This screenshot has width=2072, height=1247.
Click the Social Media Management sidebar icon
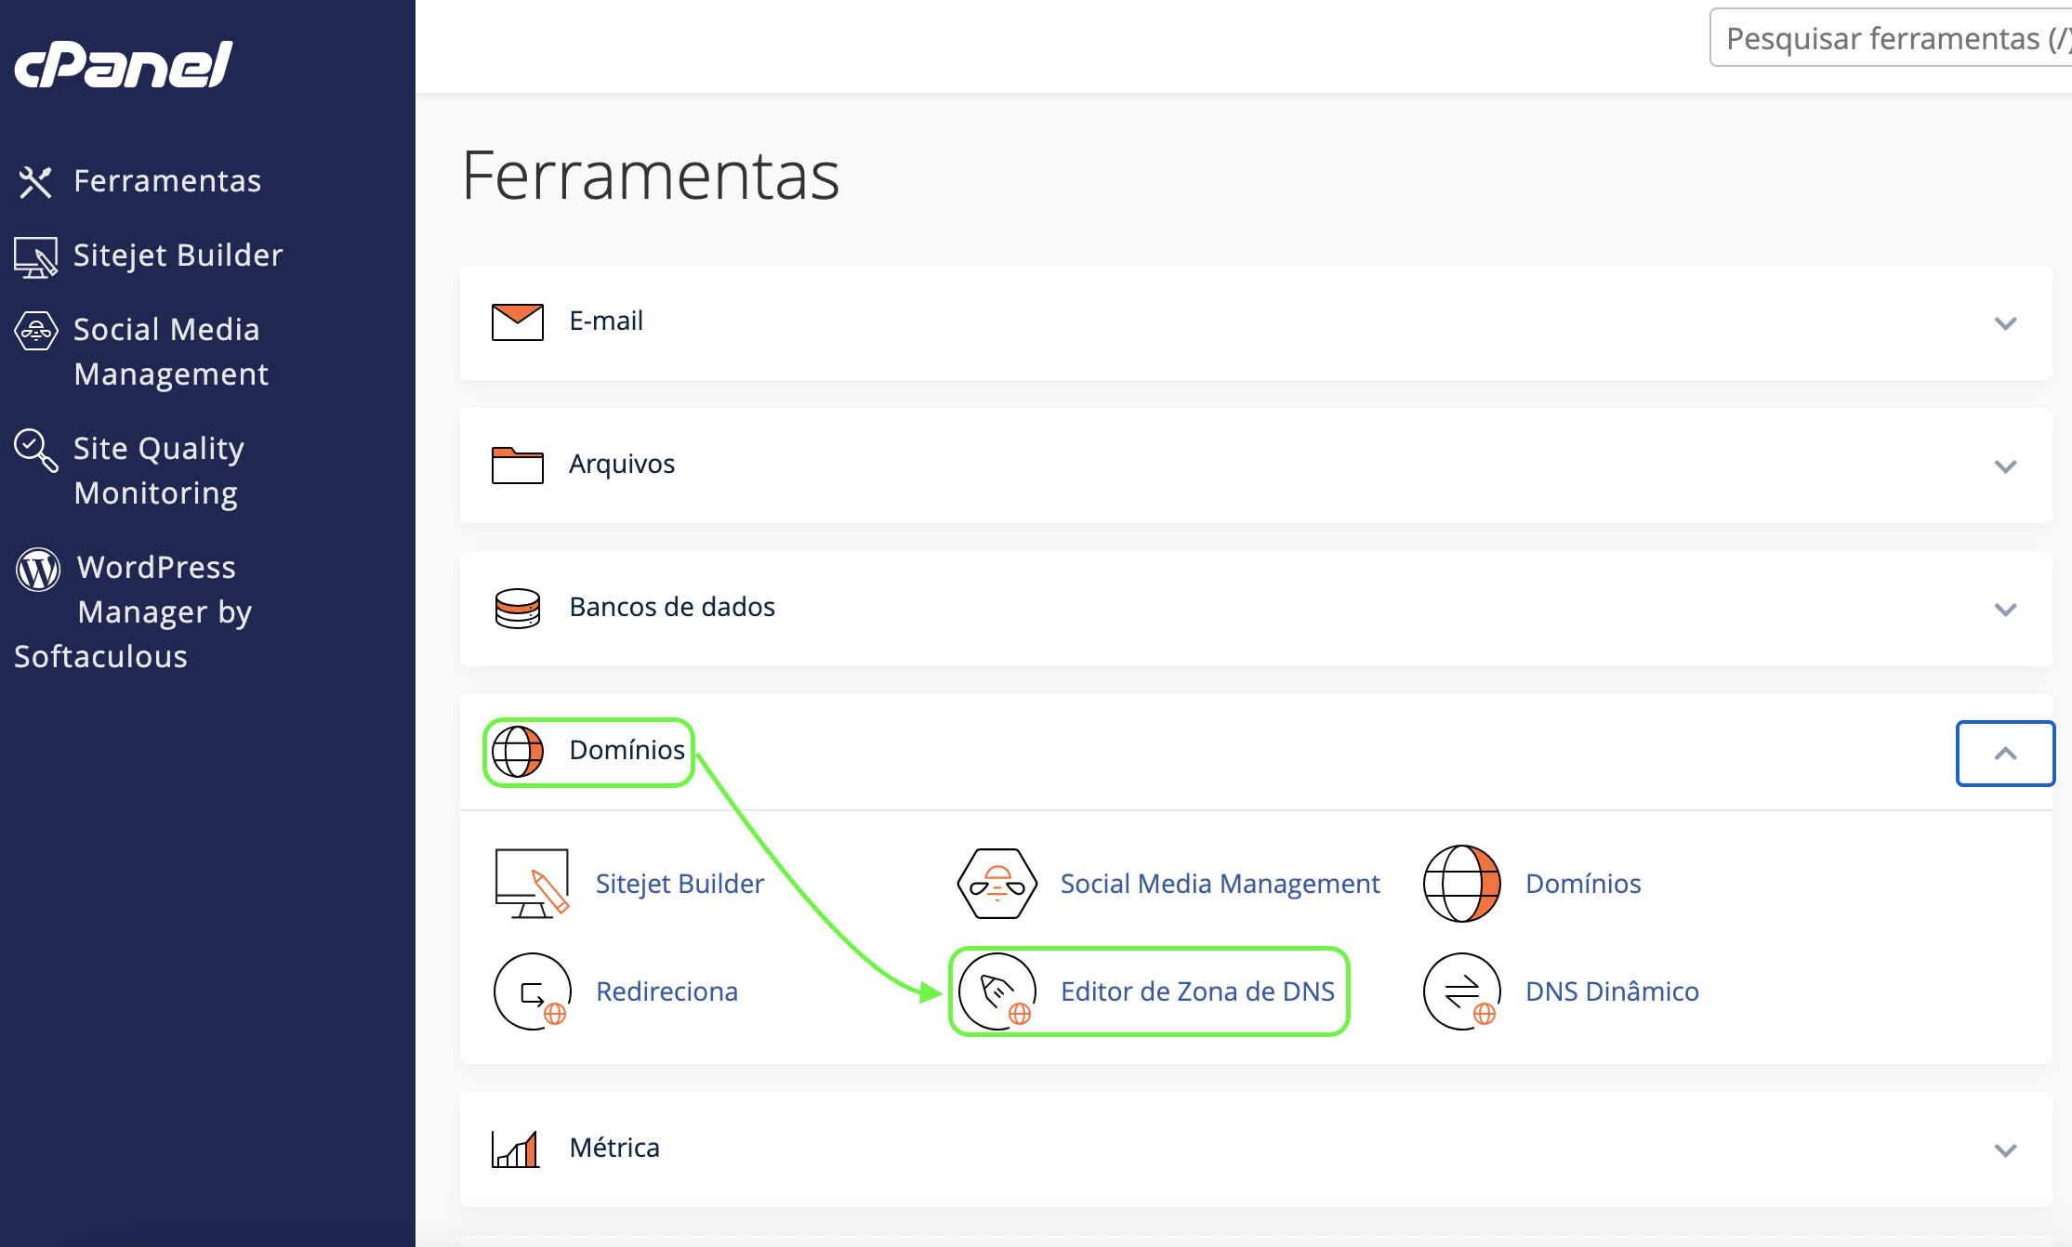(35, 331)
